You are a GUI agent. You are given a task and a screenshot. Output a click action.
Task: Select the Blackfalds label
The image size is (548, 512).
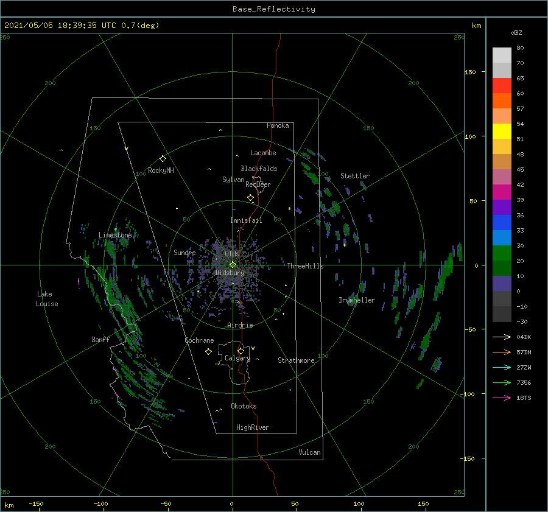tap(259, 169)
